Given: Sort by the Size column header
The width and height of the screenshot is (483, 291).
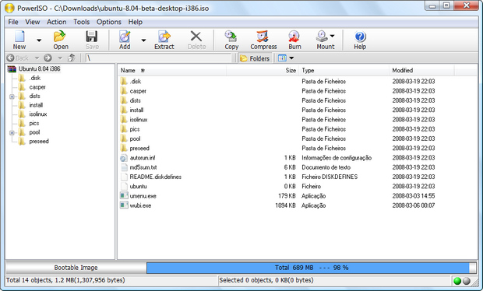Looking at the screenshot, I should click(x=263, y=71).
